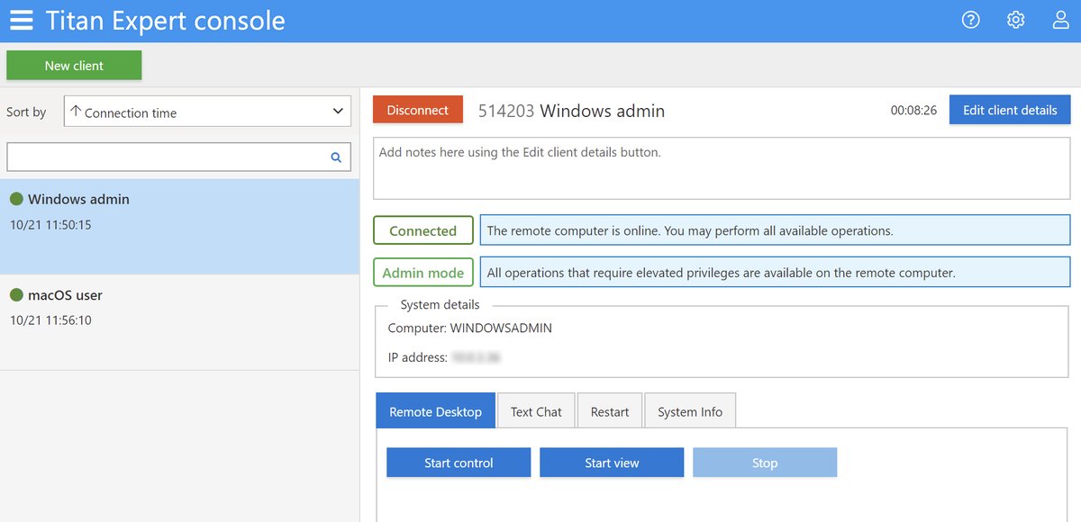Open settings gear icon
Image resolution: width=1081 pixels, height=522 pixels.
[1015, 20]
